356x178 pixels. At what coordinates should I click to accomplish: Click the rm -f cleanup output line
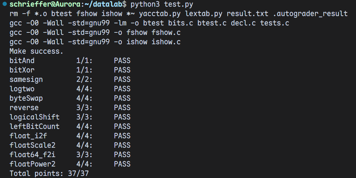point(178,14)
